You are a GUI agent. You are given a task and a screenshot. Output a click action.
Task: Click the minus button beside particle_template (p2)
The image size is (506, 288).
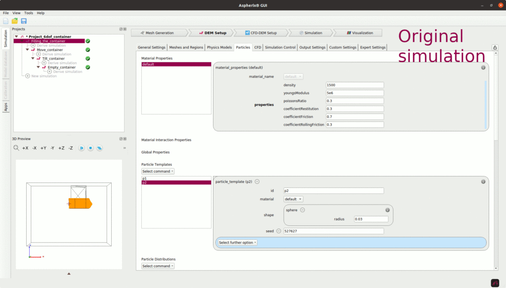pyautogui.click(x=257, y=181)
